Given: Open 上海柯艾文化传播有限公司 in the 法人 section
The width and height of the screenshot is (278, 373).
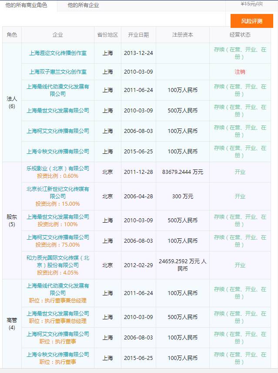Looking at the screenshot, I should [58, 131].
